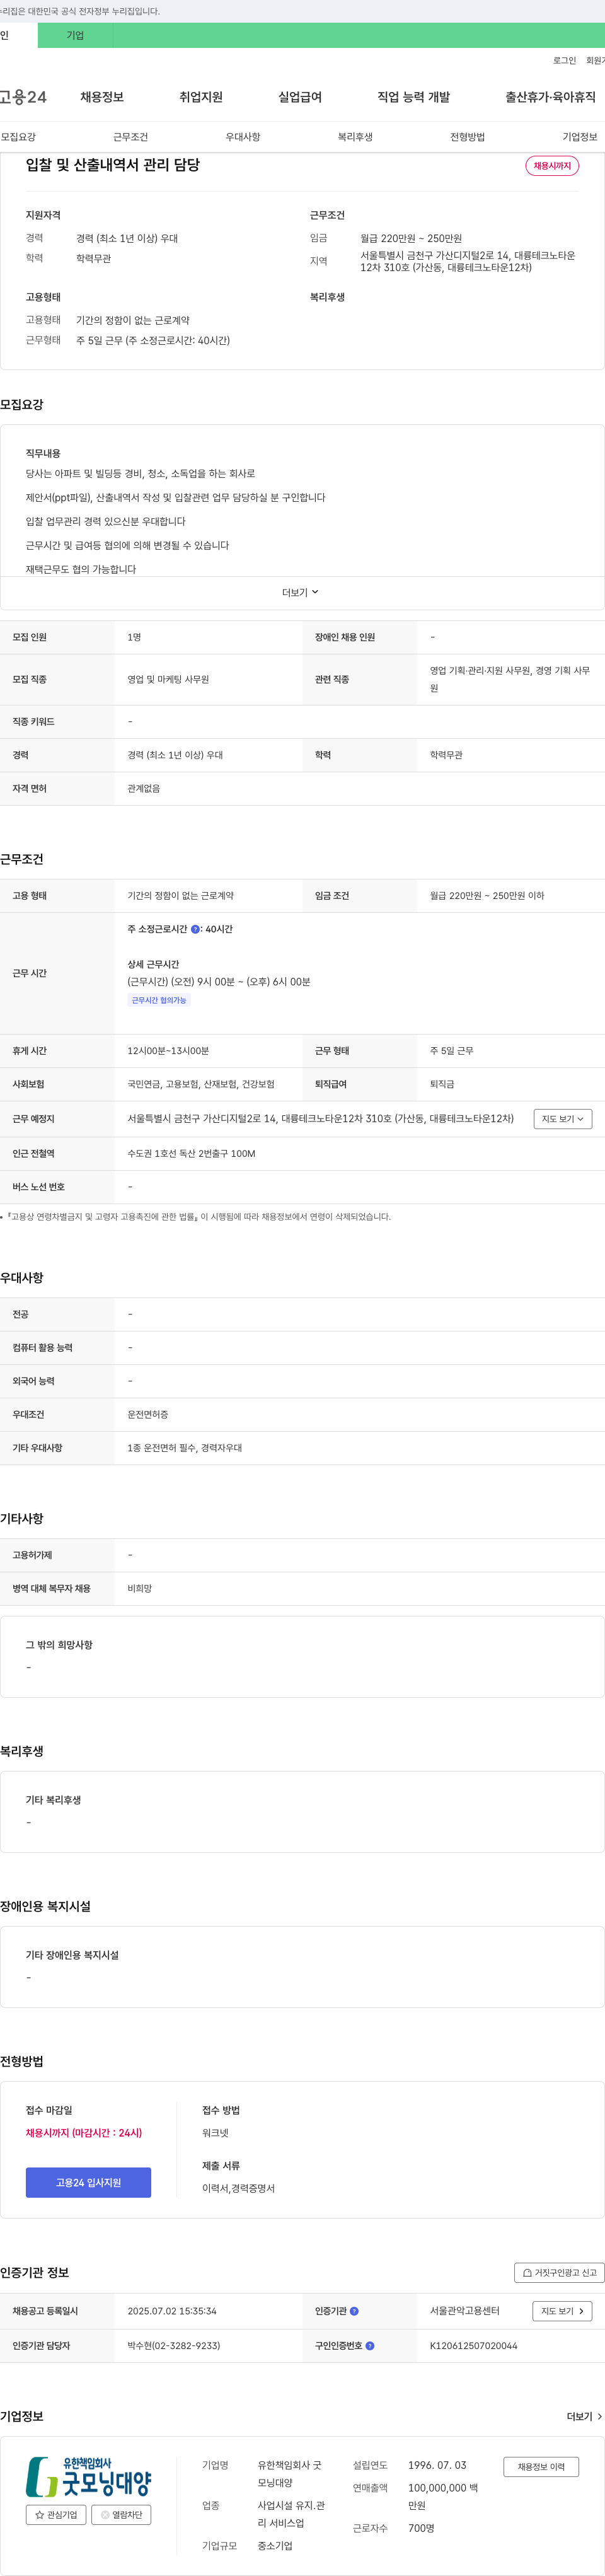Click the 고용24 입사지원 button
This screenshot has width=605, height=2576.
point(88,2182)
